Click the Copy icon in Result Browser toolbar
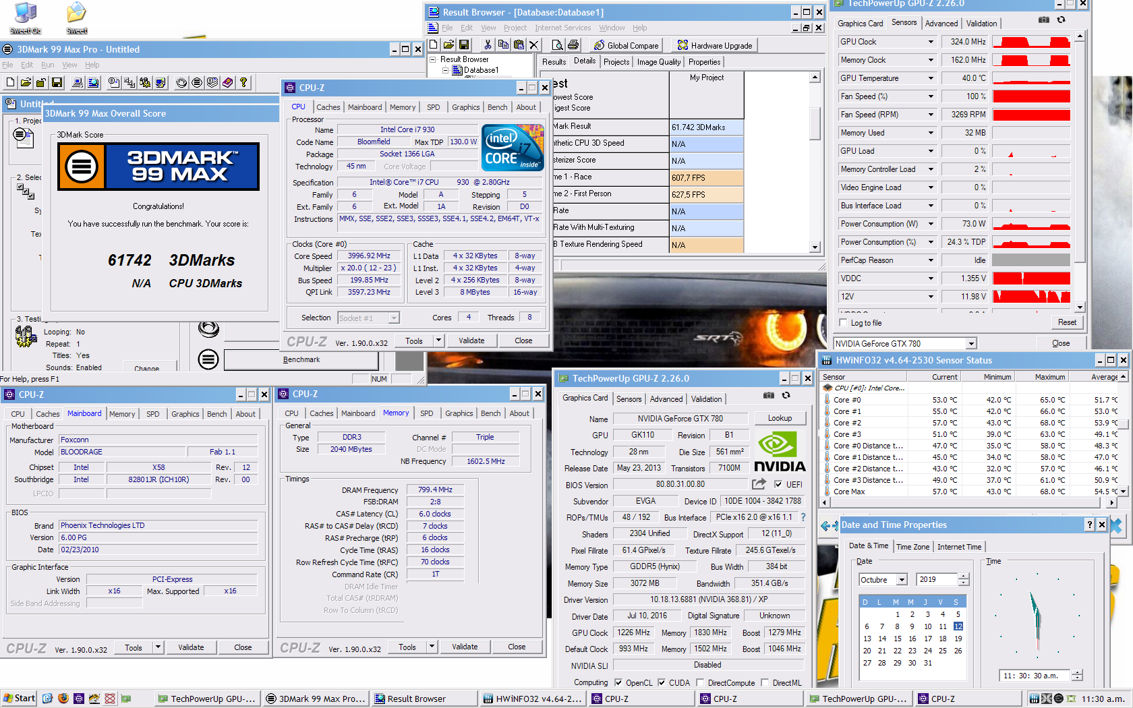Screen dimensions: 1133x708 [503, 45]
